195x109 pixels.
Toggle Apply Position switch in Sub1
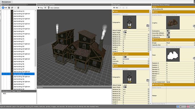point(125,32)
